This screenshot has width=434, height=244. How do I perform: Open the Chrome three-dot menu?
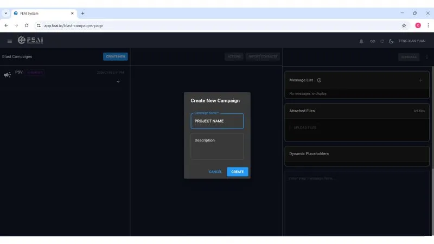[x=428, y=25]
